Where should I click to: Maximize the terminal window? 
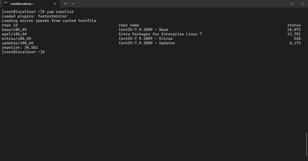291,4
